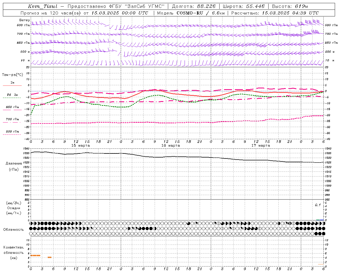Click the '850 гПа' entry in temperature legend
The width and height of the screenshot is (339, 271).
12,107
